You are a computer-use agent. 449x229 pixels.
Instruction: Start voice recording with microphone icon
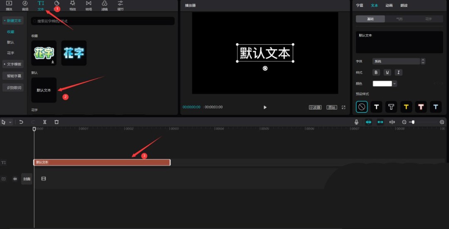(356, 122)
